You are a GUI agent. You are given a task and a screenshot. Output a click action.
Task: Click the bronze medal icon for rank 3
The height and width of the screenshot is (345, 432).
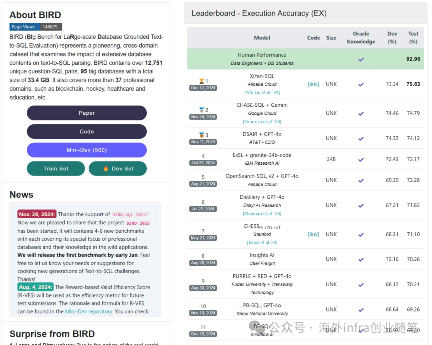tap(202, 135)
